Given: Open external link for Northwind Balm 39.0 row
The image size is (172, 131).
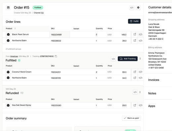Looking at the screenshot, I should (x=135, y=41).
